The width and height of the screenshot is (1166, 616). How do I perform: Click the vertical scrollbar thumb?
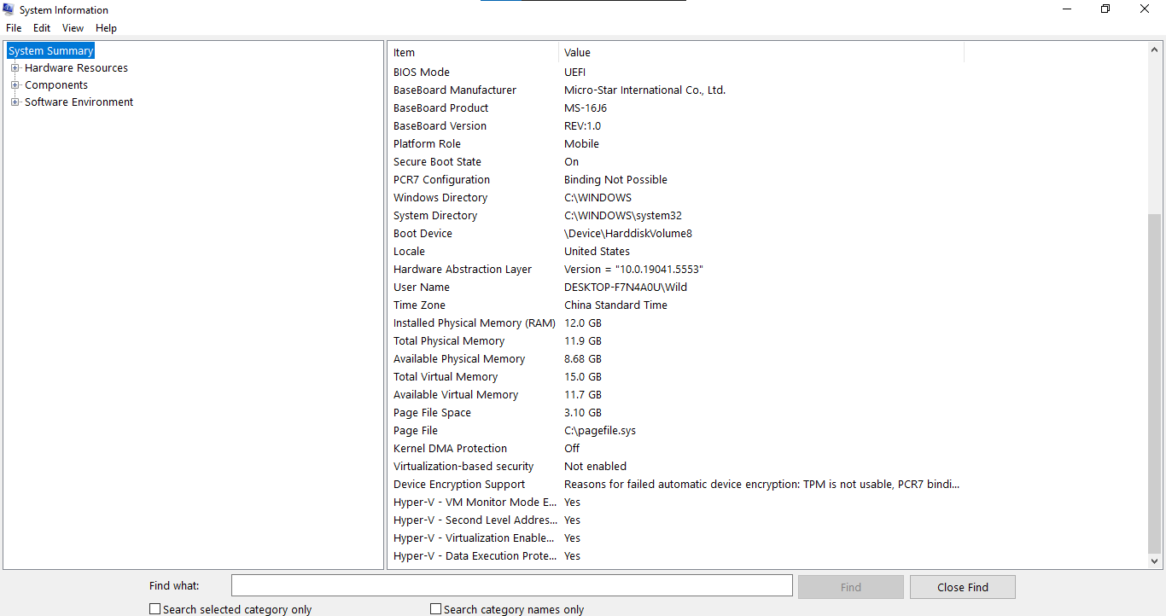[1155, 382]
